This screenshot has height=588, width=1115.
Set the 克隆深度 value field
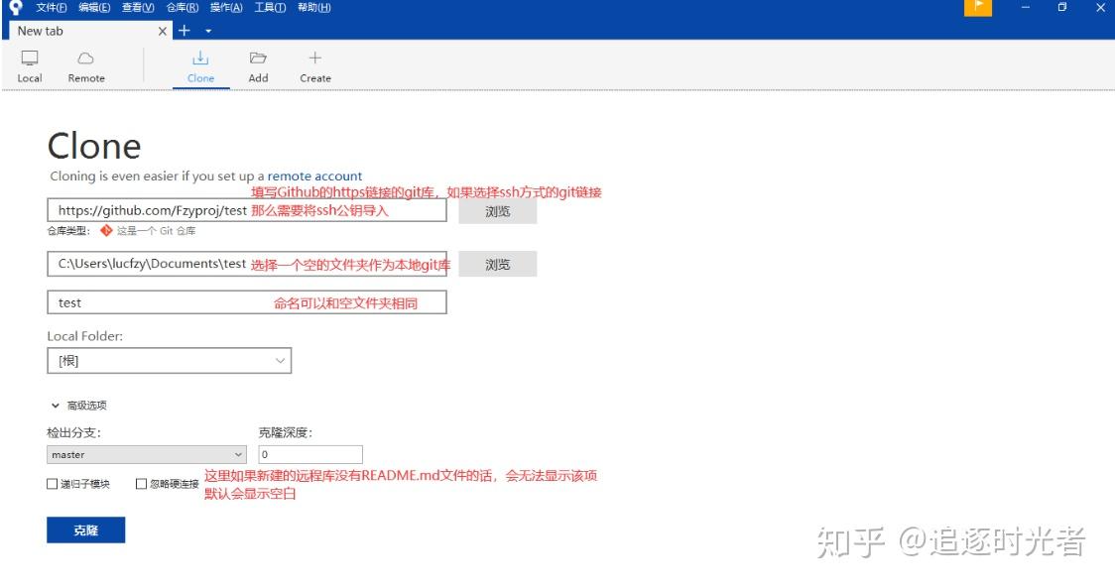point(310,454)
